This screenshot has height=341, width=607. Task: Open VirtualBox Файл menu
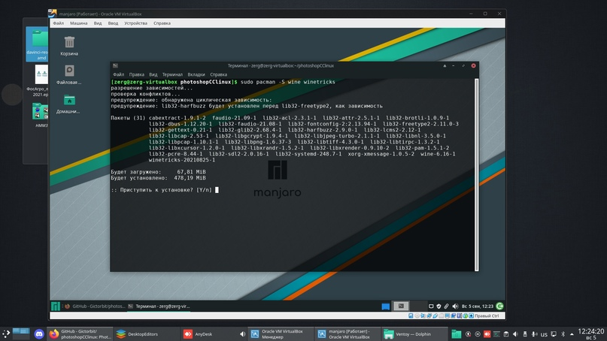click(59, 23)
